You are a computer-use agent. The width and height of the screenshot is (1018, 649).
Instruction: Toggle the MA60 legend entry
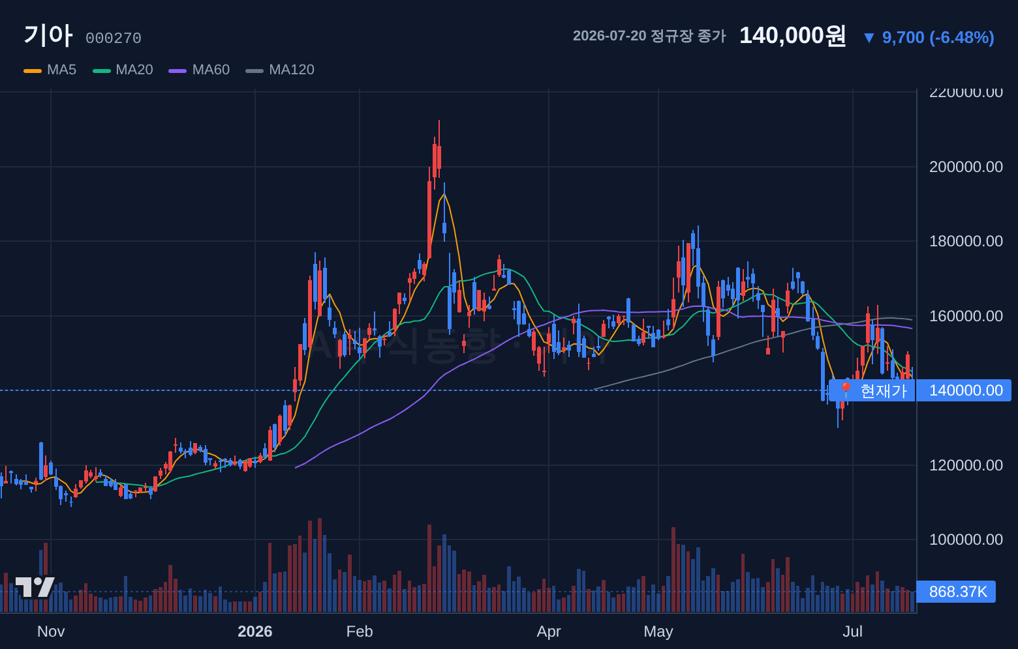200,70
